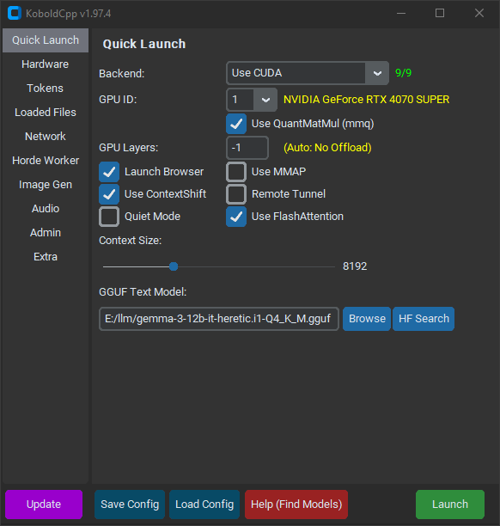500x526 pixels.
Task: Switch to the Hardware tab
Action: coord(46,64)
